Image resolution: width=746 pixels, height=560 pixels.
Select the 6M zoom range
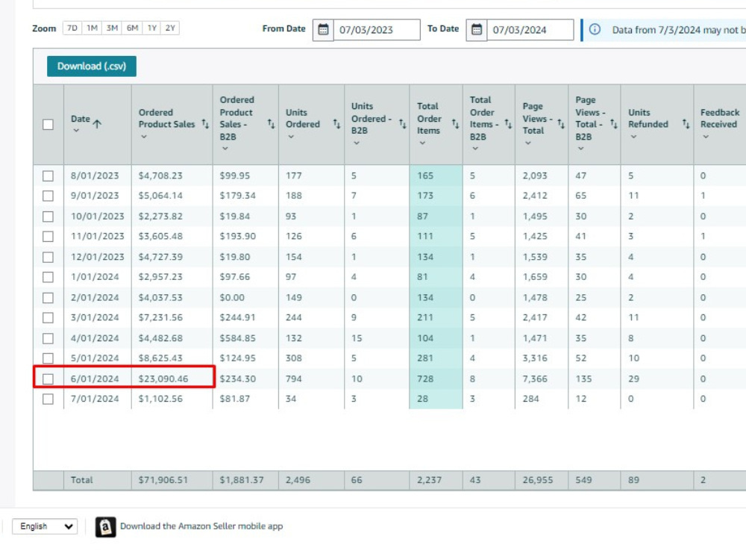pyautogui.click(x=132, y=28)
